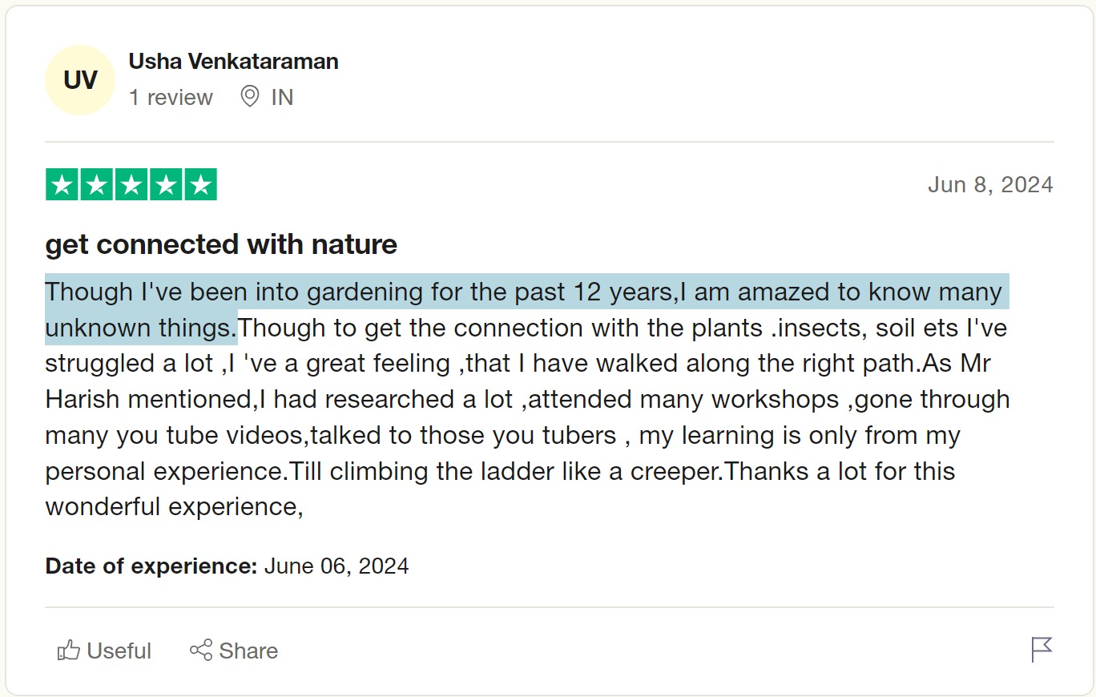Click the first green rating star
This screenshot has width=1096, height=697.
(x=62, y=185)
